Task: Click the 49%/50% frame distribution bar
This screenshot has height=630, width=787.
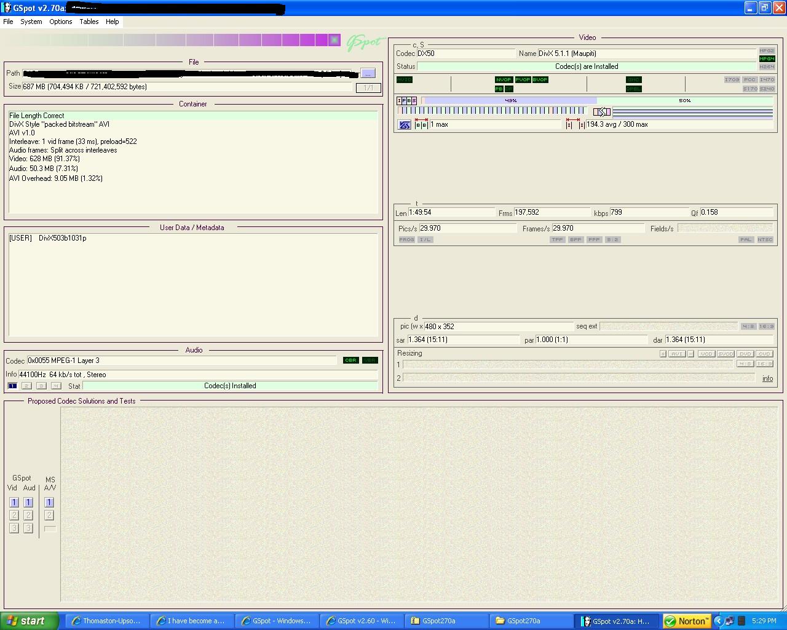Action: (597, 101)
